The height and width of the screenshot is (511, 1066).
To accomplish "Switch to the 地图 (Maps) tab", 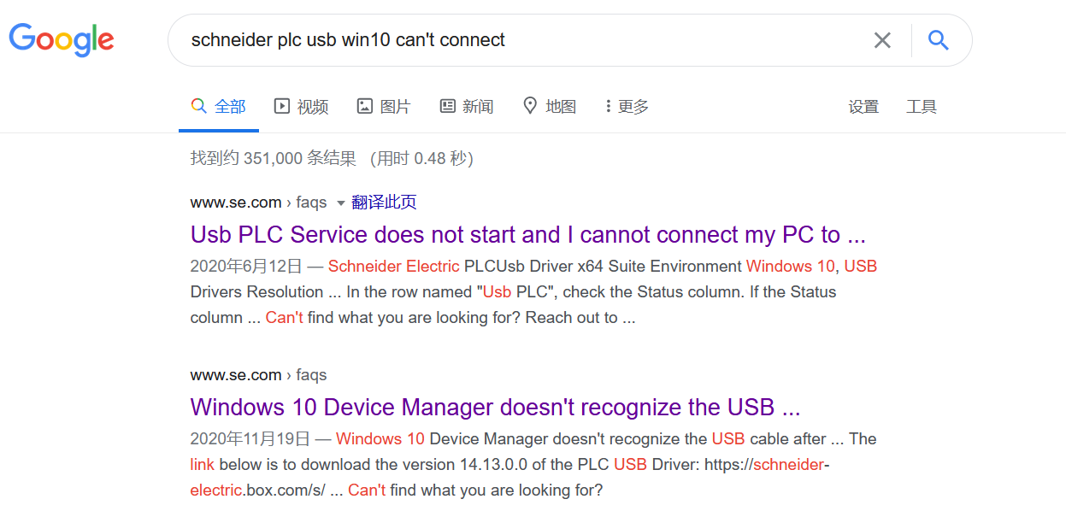I will click(561, 106).
